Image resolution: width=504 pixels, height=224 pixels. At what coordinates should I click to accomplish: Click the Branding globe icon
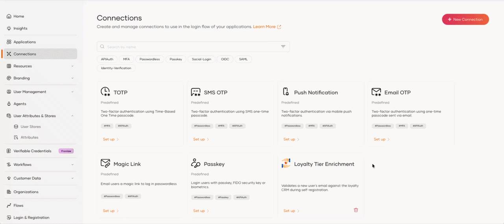coord(9,78)
